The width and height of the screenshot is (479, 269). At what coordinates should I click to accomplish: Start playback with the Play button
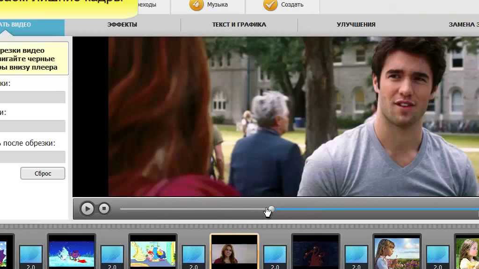(x=87, y=209)
